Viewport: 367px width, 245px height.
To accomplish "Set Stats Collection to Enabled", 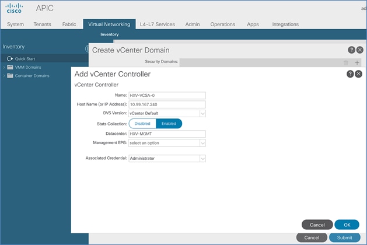I will 169,124.
